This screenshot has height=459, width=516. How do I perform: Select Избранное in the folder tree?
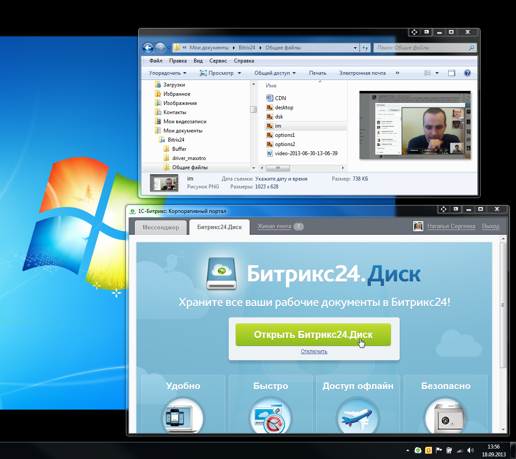pos(172,94)
